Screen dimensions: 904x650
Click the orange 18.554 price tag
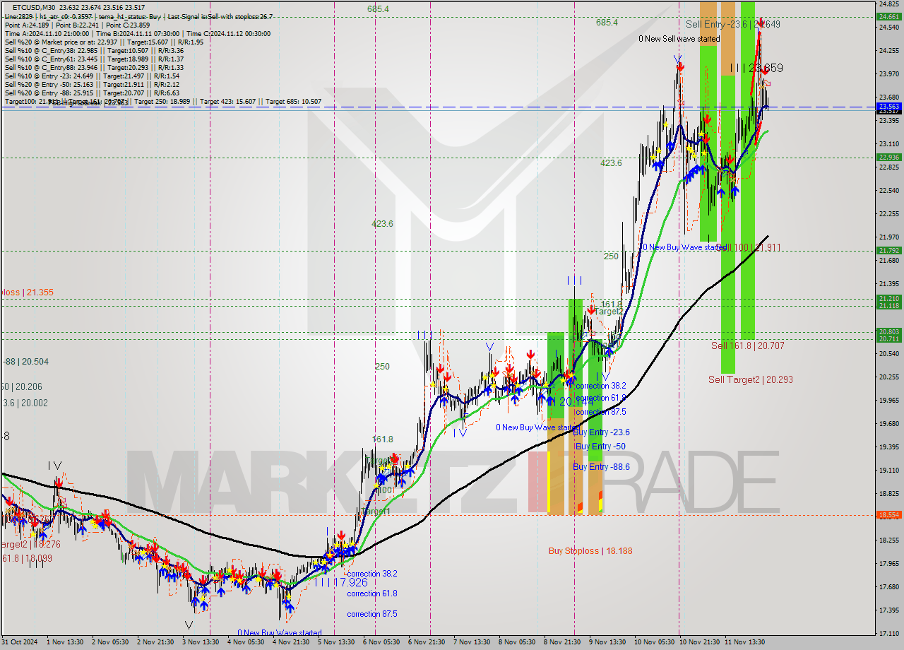pos(888,514)
